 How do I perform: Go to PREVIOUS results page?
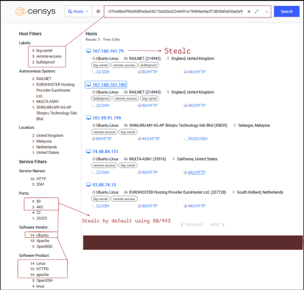coord(192,225)
